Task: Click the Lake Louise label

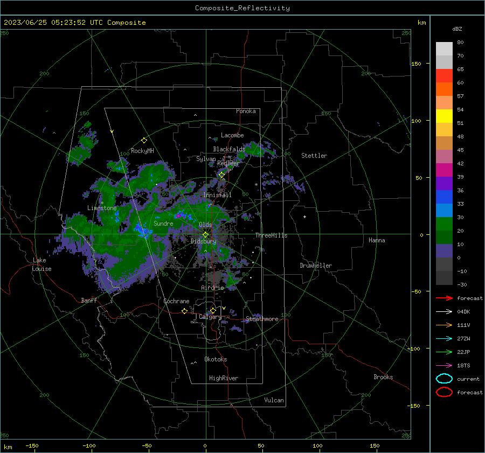Action: 41,264
